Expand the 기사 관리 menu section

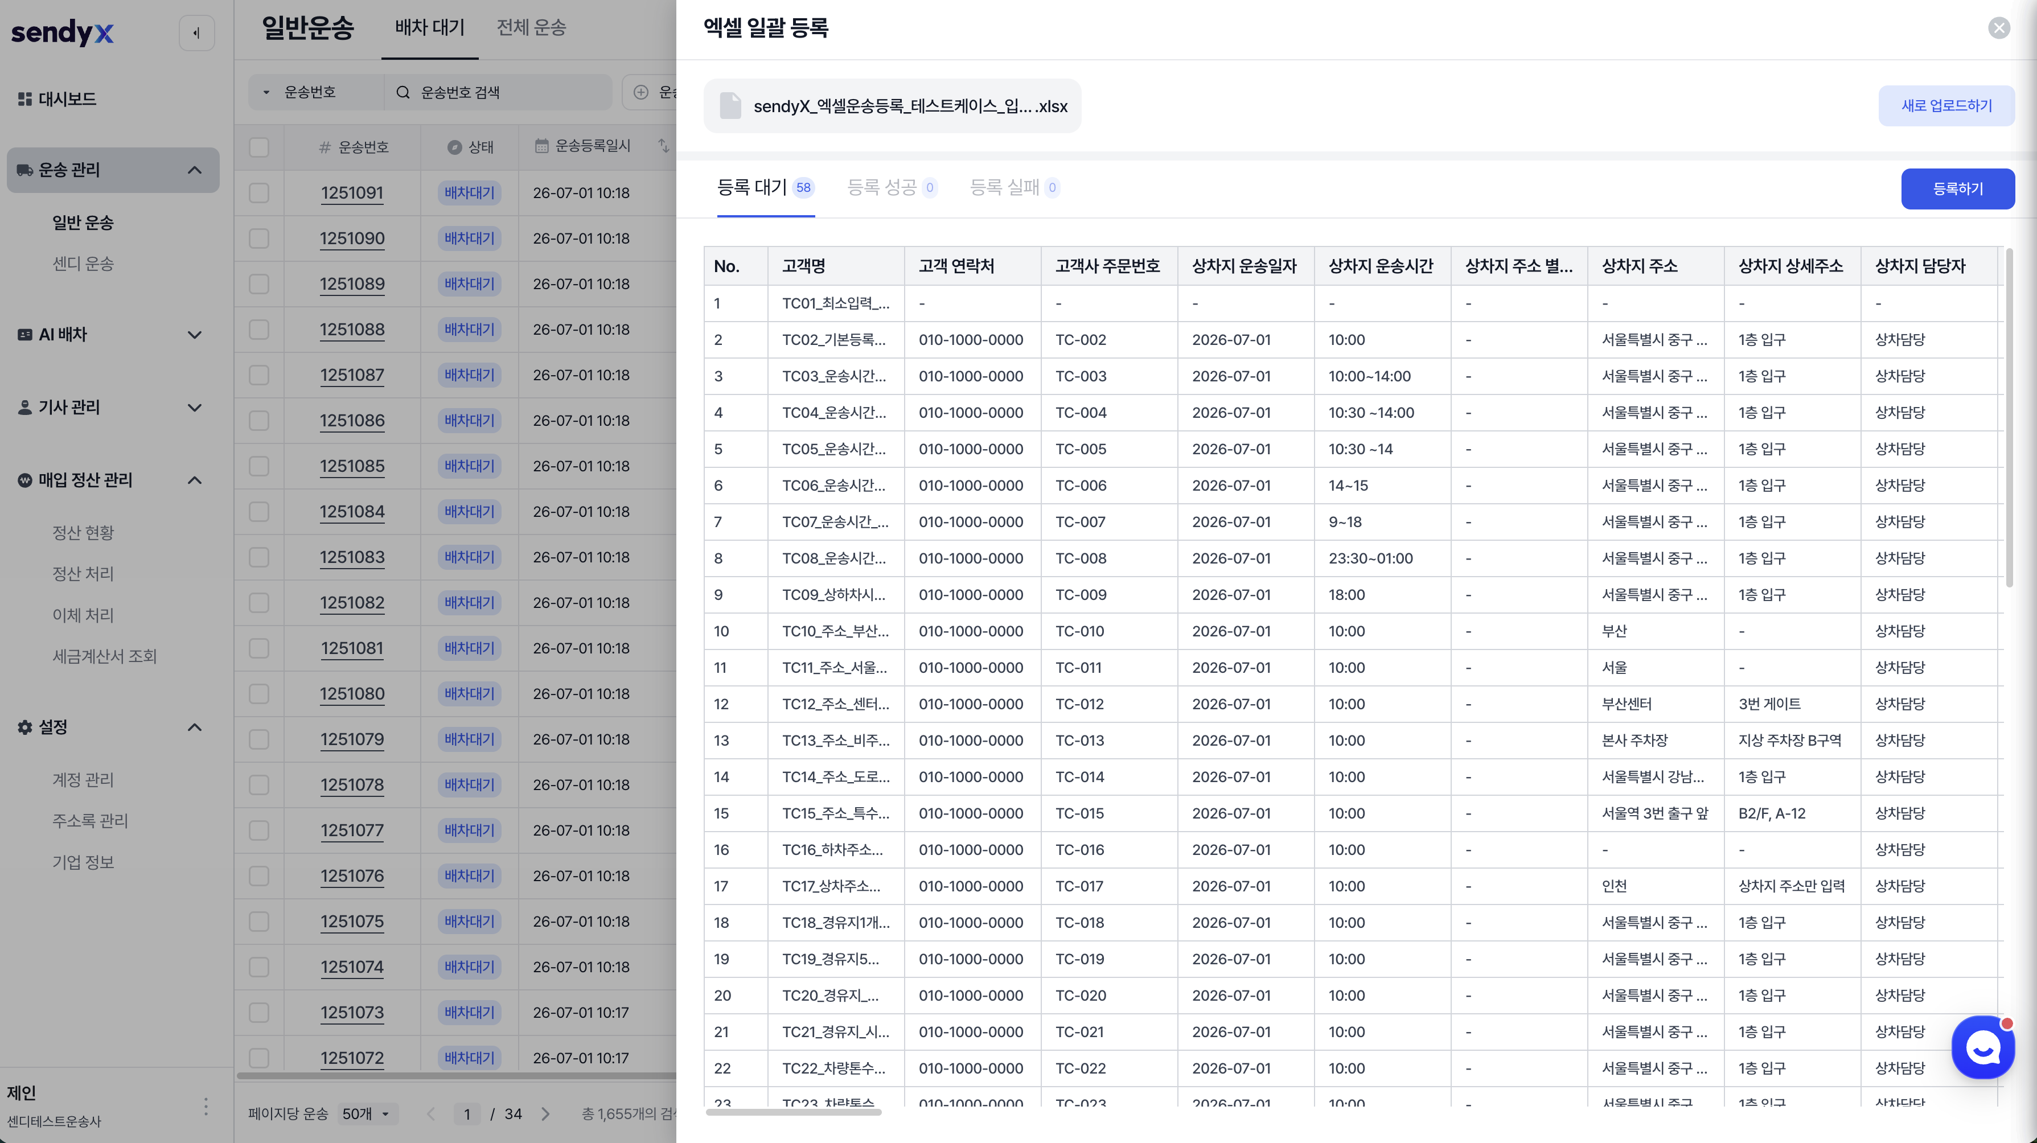[x=195, y=407]
